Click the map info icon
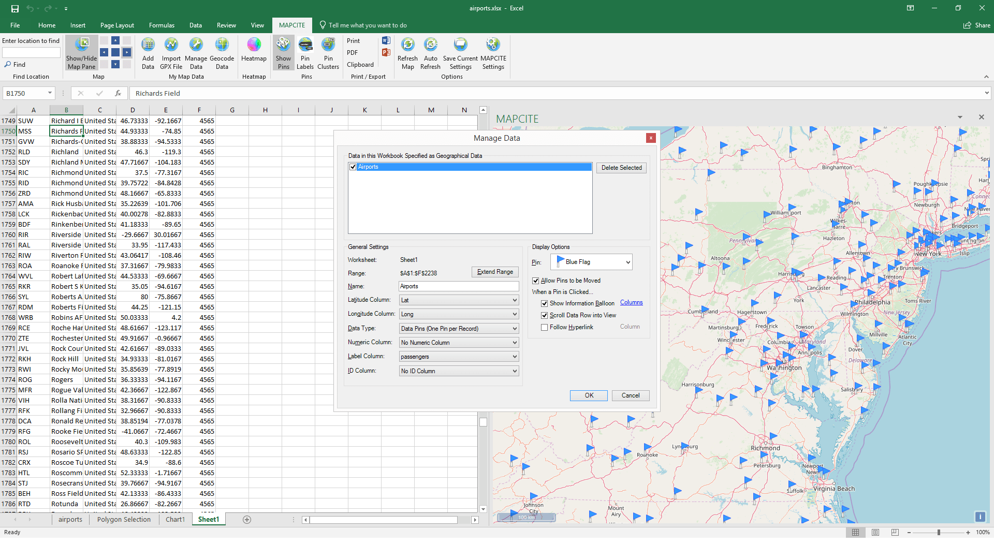This screenshot has height=559, width=994. [980, 517]
